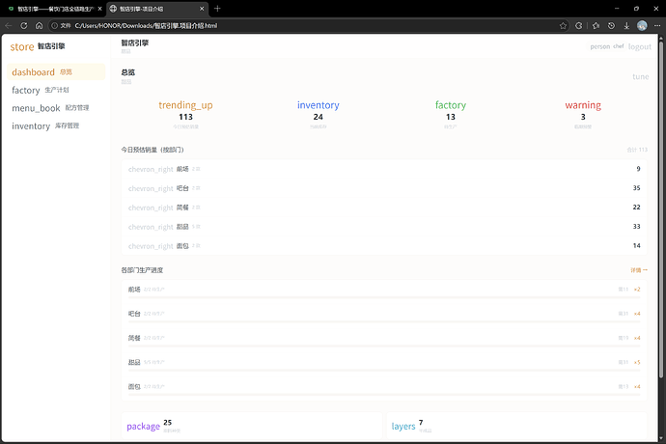
Task: Expand the 面包 department row chevron
Action: [151, 246]
